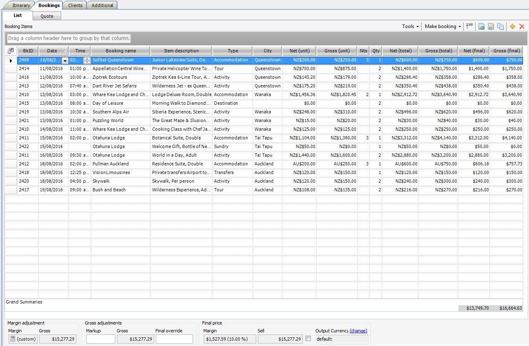Click the Markup input field
This screenshot has height=346, width=529.
[100, 339]
